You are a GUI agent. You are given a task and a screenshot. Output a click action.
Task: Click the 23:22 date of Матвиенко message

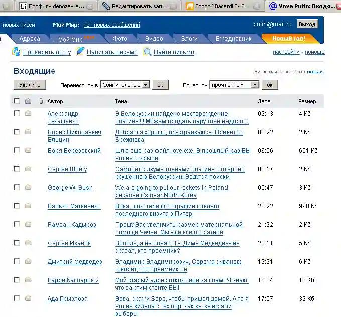265,206
